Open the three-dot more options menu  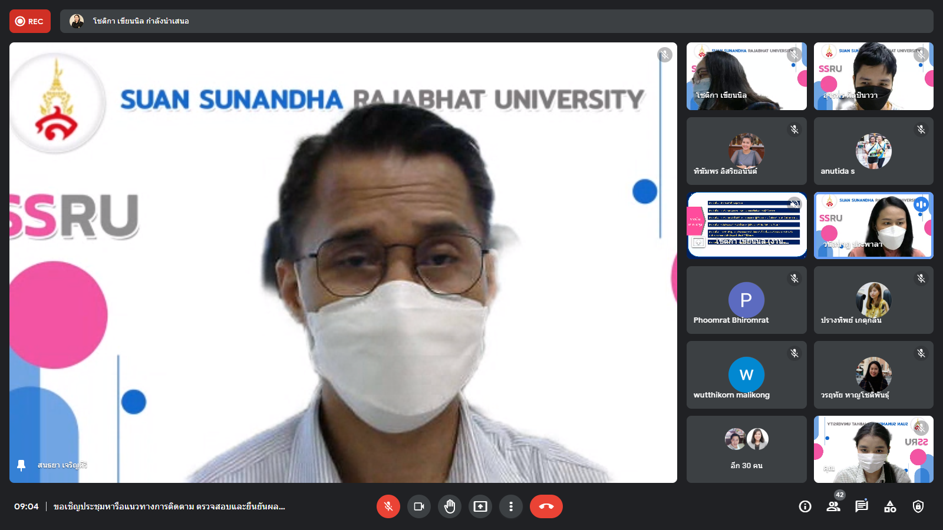[x=511, y=506]
